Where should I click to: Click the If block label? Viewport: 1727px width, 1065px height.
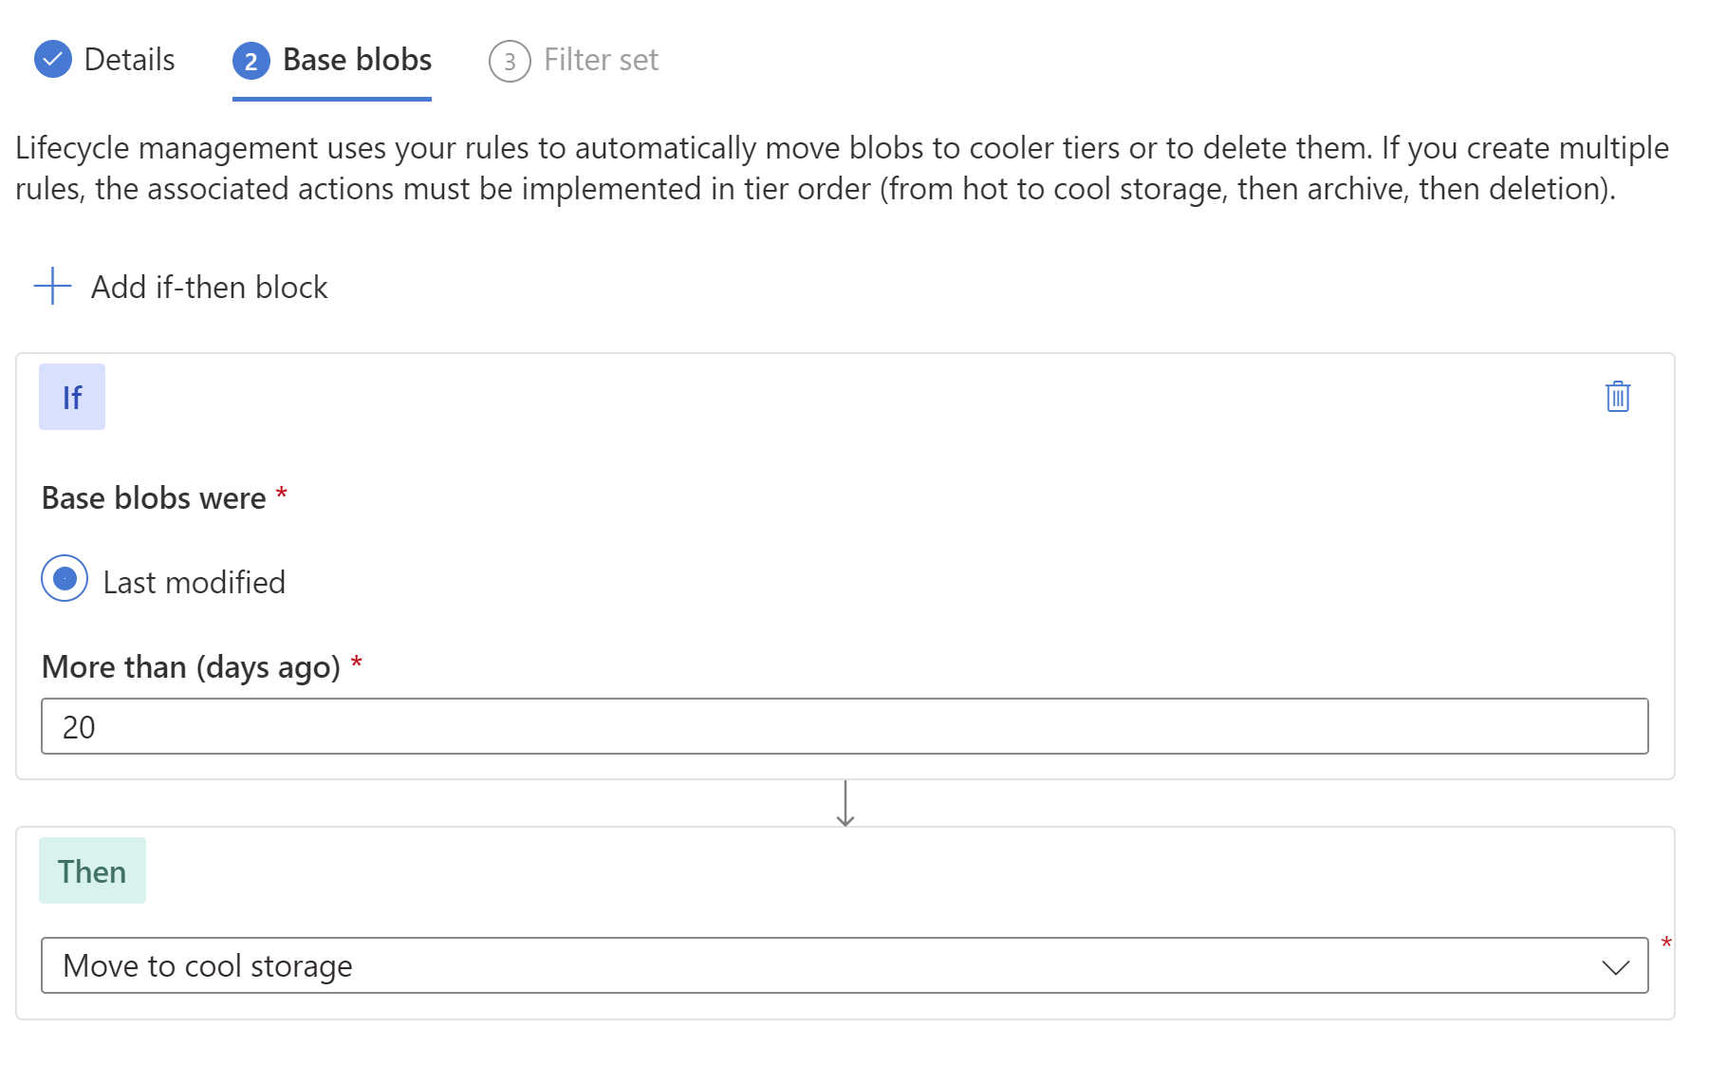click(x=72, y=397)
